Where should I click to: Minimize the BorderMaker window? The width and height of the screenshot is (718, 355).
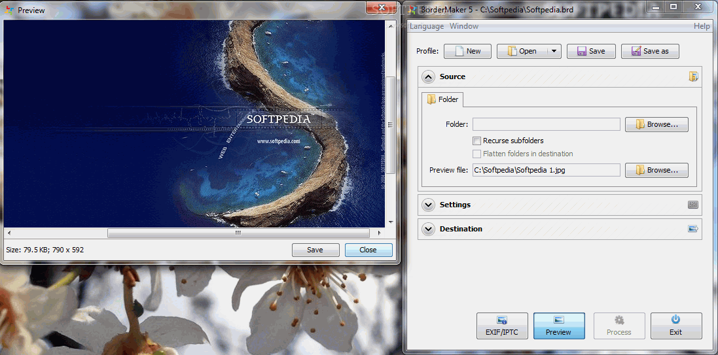(656, 6)
